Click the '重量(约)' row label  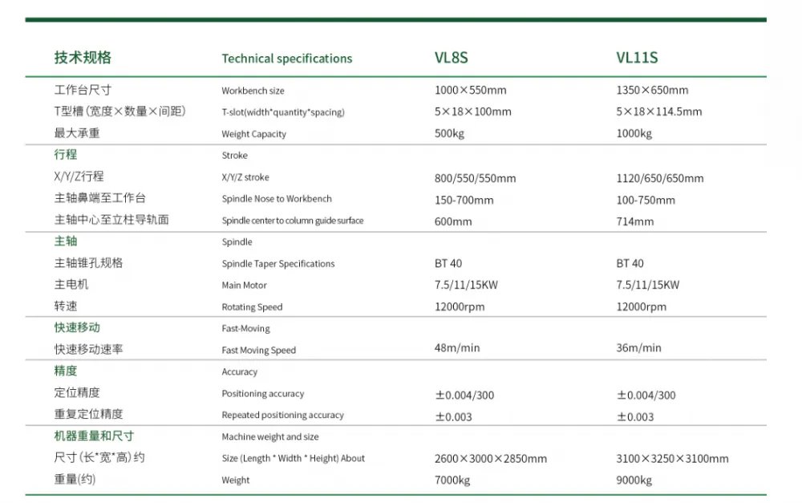click(x=75, y=480)
